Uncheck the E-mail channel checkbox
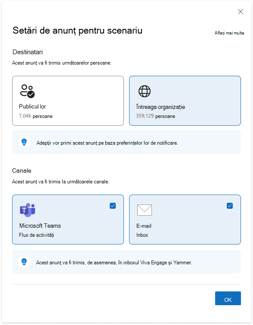The image size is (253, 325). [230, 206]
